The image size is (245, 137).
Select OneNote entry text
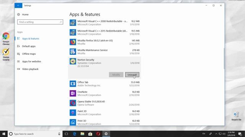[82, 92]
